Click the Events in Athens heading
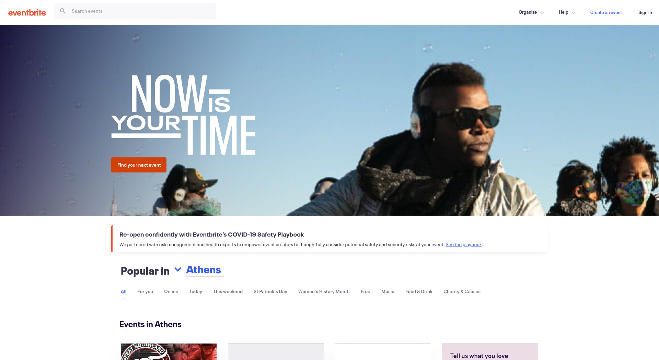Screen dimensions: 659x360 pos(150,324)
